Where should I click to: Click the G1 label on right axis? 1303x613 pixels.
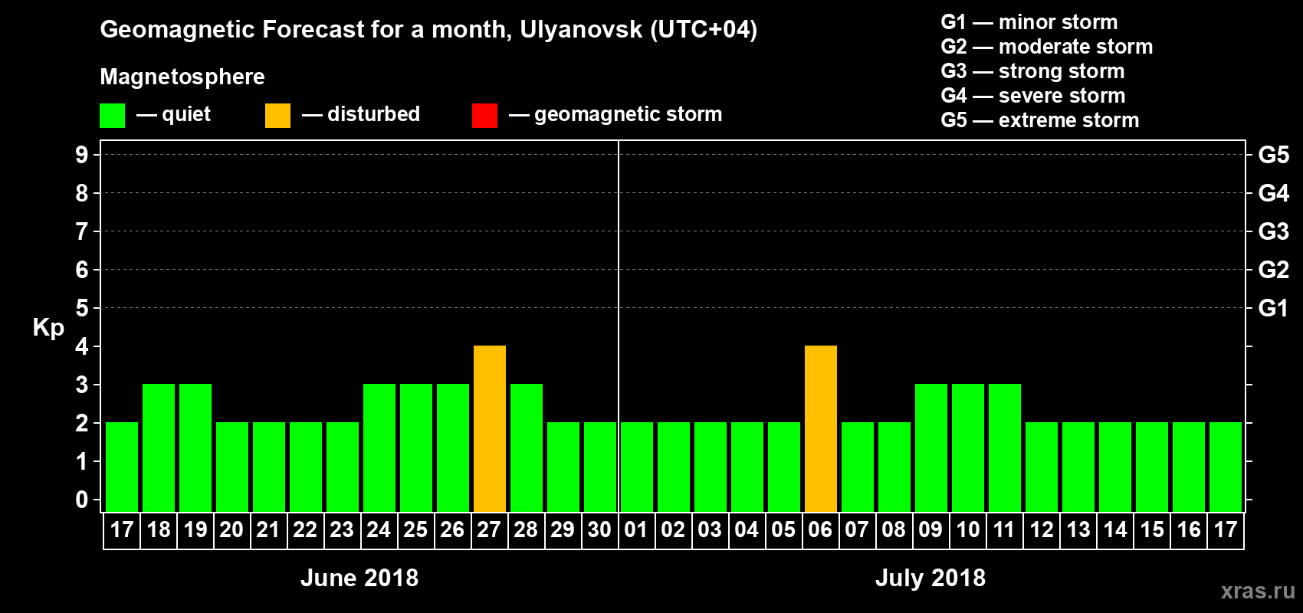(x=1273, y=308)
